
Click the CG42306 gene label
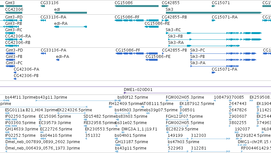coord(14,9)
